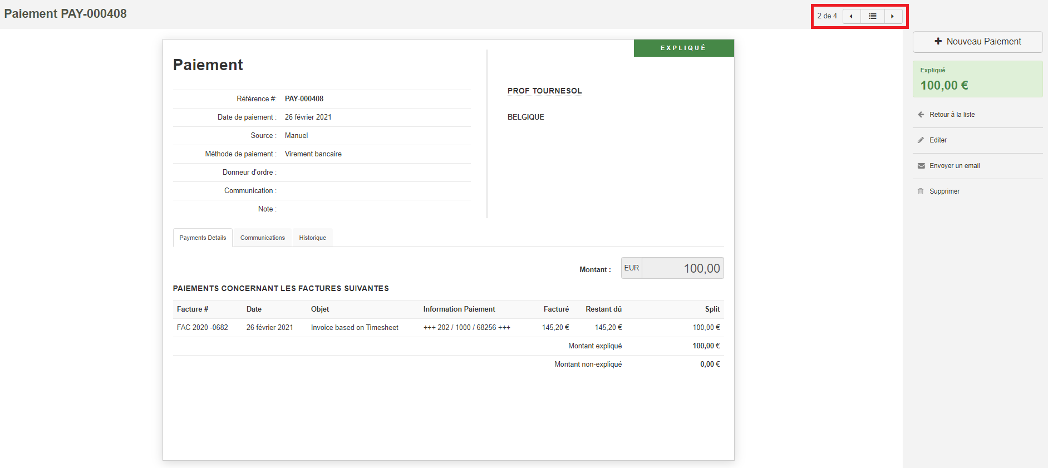The width and height of the screenshot is (1048, 468).
Task: Click the Invoice based on Timesheet cell
Action: tap(355, 328)
